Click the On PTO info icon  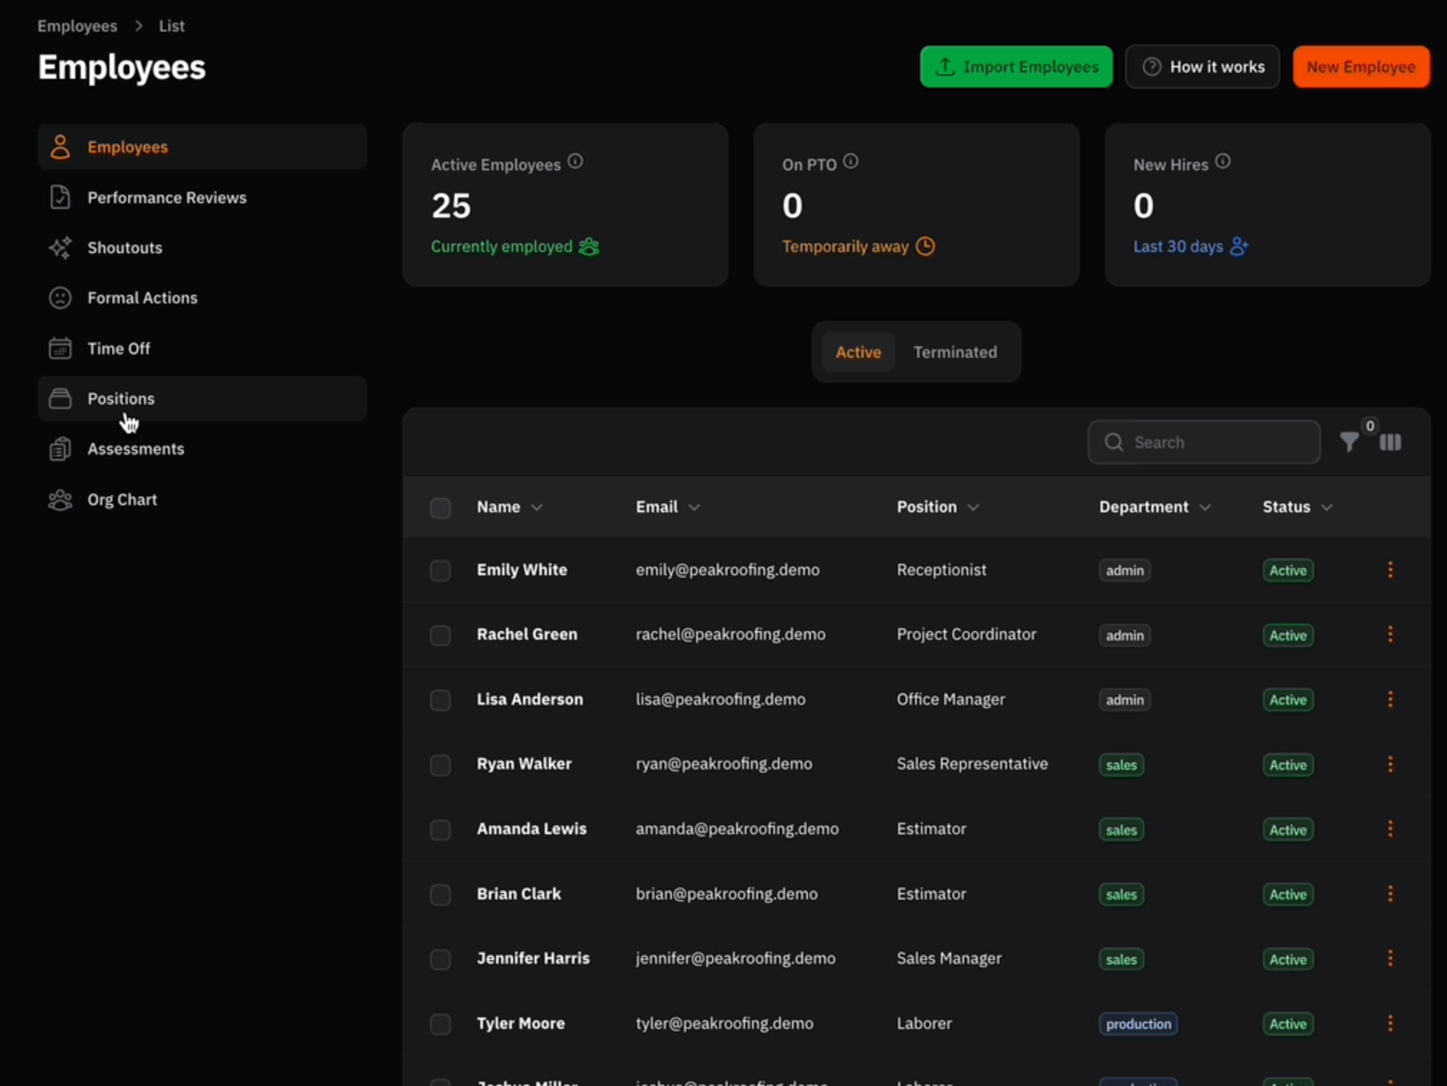point(850,162)
